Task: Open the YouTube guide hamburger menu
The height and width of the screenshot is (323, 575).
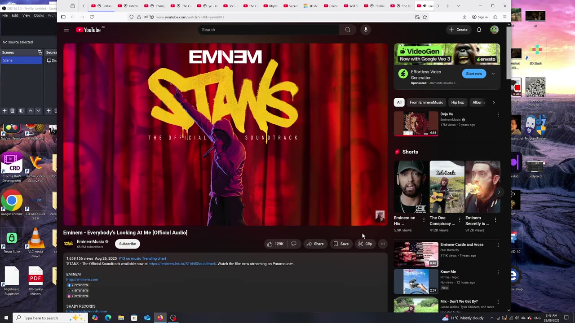Action: (66, 30)
